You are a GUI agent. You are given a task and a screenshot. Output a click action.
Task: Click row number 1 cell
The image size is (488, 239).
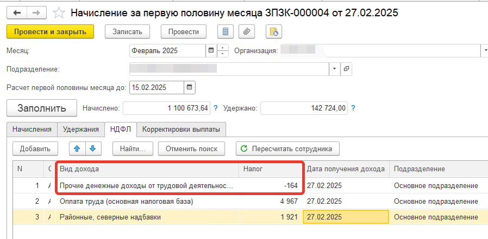pos(28,185)
